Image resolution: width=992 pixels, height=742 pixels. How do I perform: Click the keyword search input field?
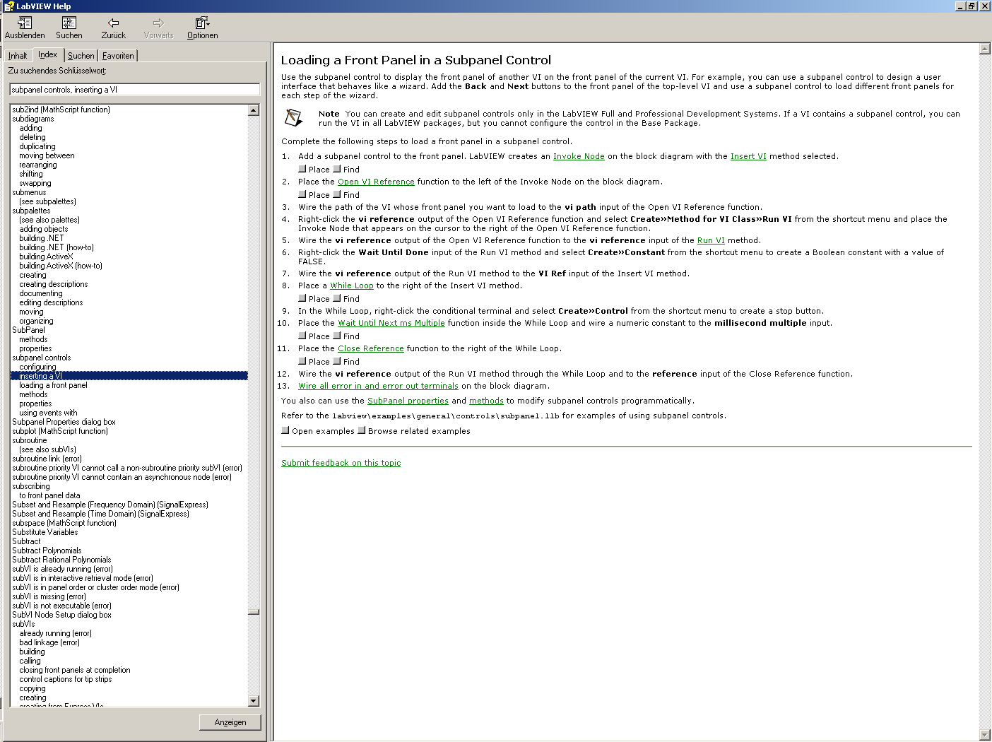[135, 90]
